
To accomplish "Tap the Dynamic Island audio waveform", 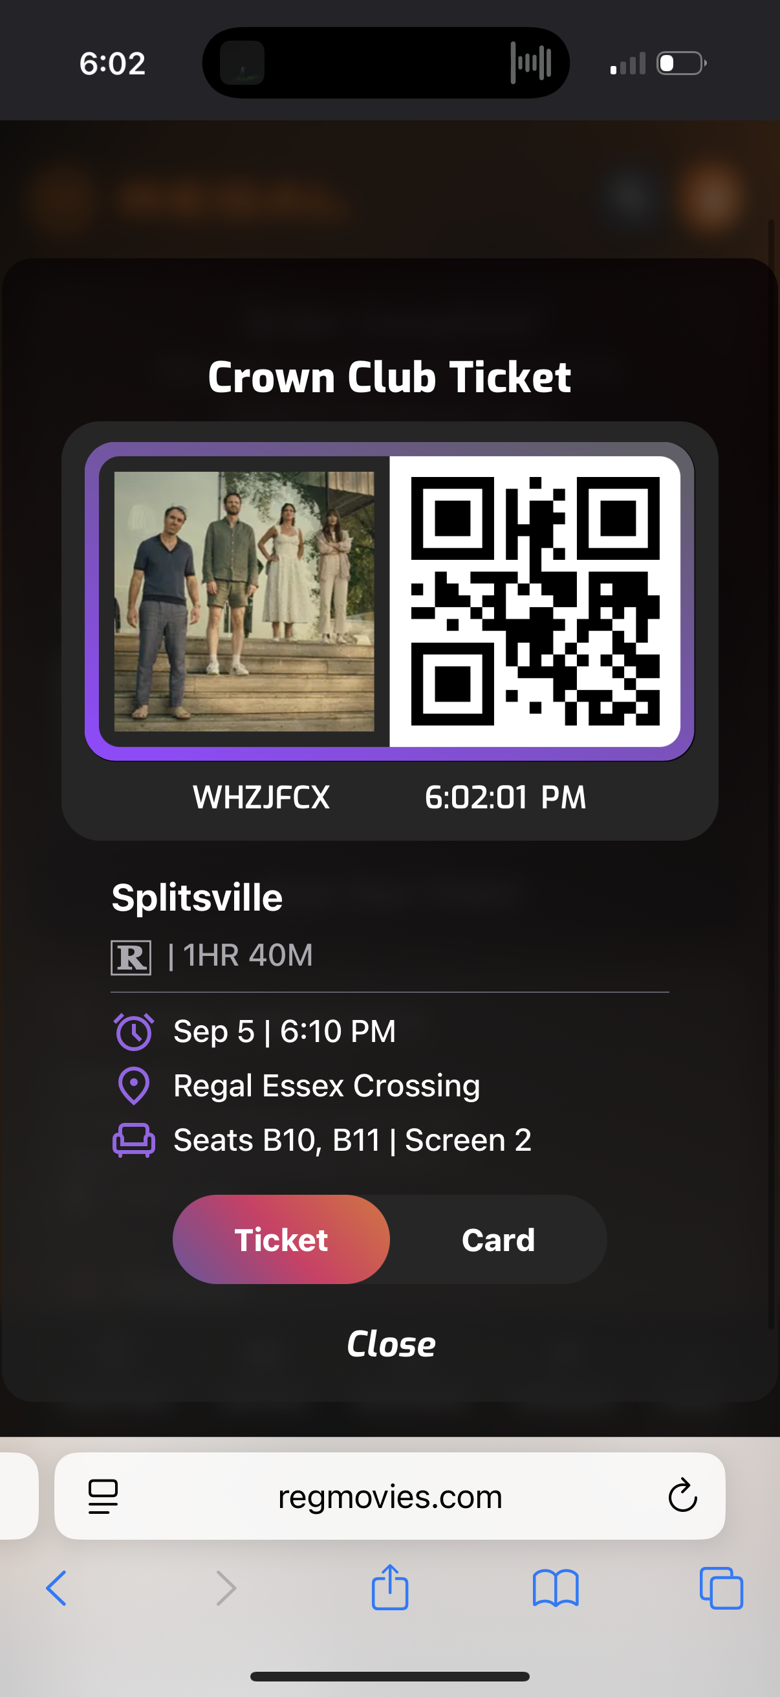I will 530,63.
